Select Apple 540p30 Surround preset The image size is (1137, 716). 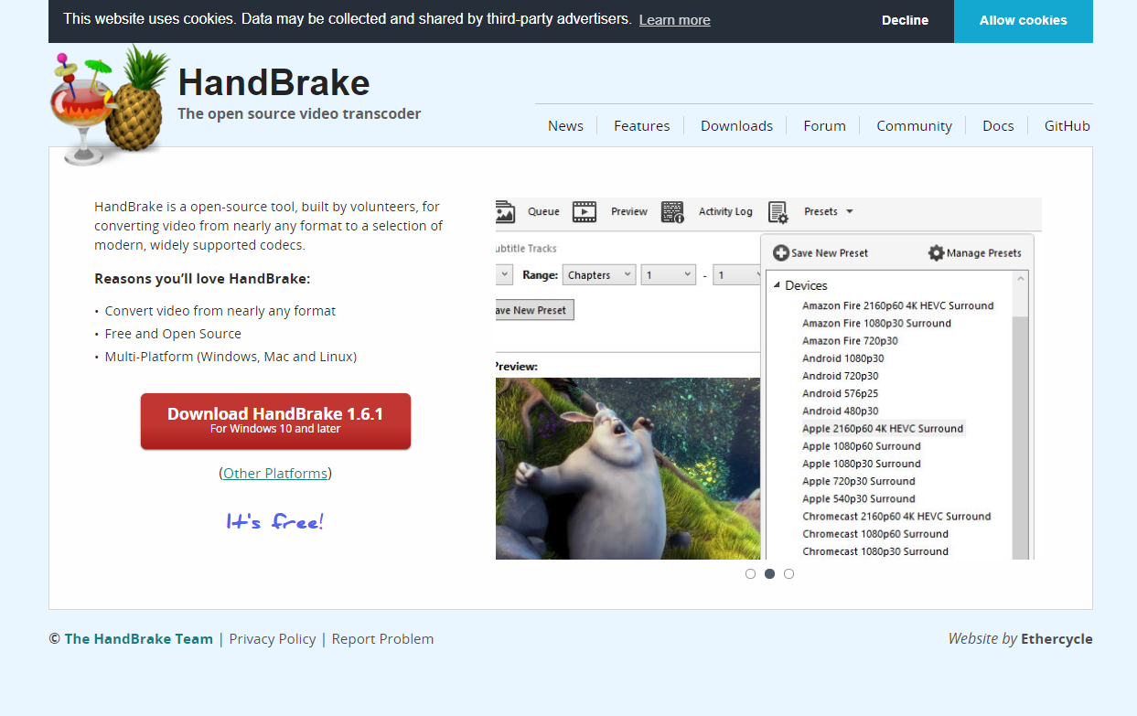pyautogui.click(x=858, y=499)
